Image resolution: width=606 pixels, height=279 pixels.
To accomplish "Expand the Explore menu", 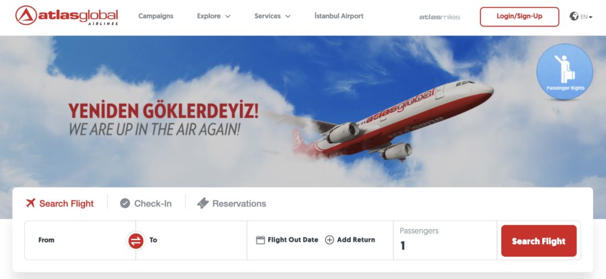I will pos(214,16).
